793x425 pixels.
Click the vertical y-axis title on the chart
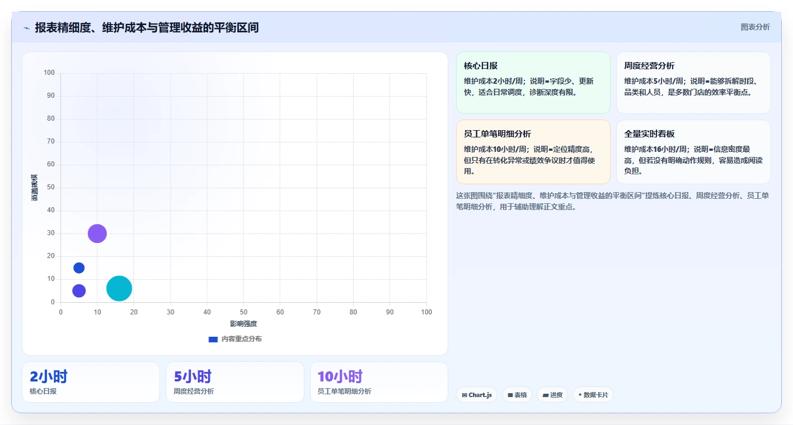34,188
